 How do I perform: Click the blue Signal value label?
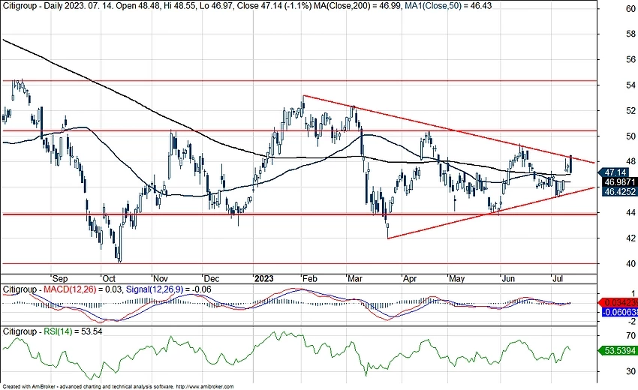pyautogui.click(x=619, y=312)
